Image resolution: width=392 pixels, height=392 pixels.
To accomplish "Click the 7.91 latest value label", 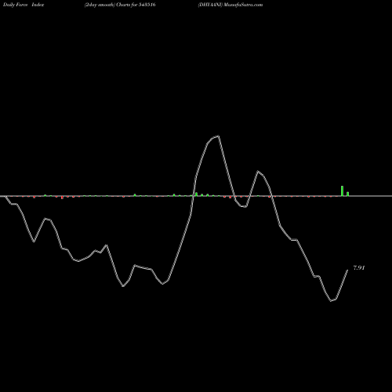I will tap(359, 268).
